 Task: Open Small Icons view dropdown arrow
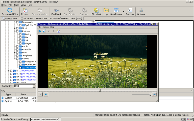click(x=124, y=12)
